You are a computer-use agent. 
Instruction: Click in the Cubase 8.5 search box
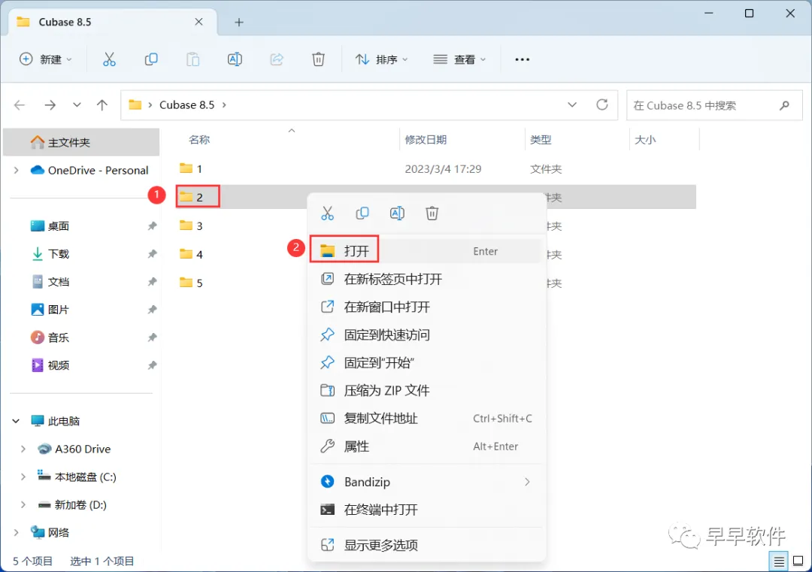pos(714,105)
